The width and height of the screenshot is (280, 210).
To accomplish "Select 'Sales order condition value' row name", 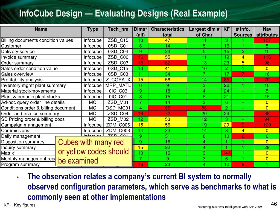I will (x=29, y=69).
